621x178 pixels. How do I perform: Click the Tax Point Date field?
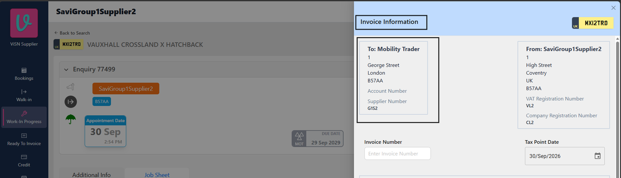565,156
